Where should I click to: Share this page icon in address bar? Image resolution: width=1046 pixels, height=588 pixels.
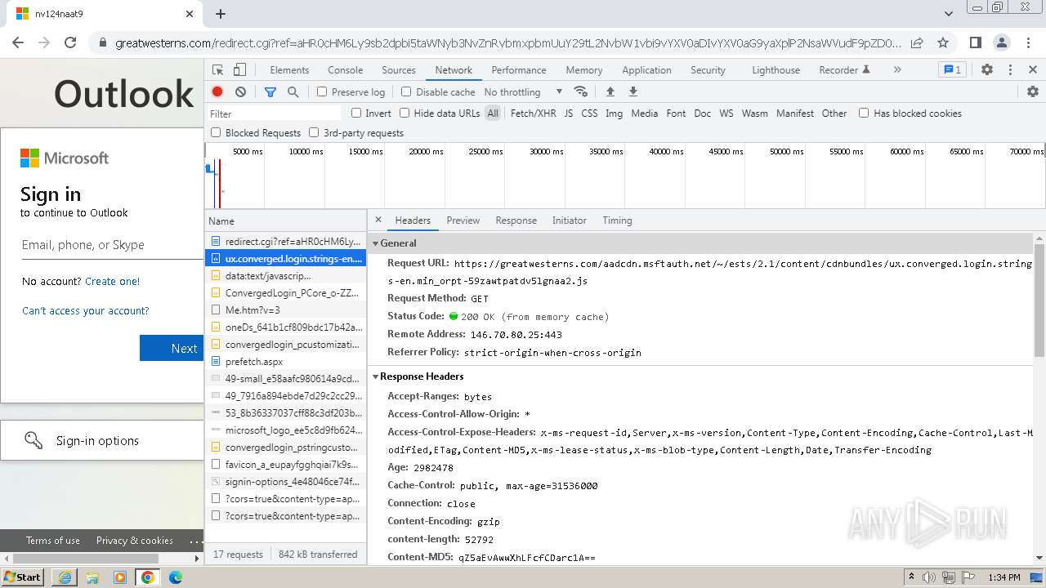pyautogui.click(x=917, y=42)
